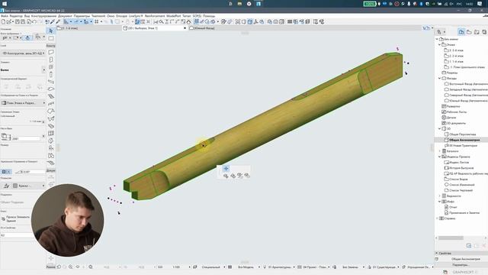Screen dimensions: 488x275
Task: Open Publisher Sets in the navigator header
Action: (484, 32)
